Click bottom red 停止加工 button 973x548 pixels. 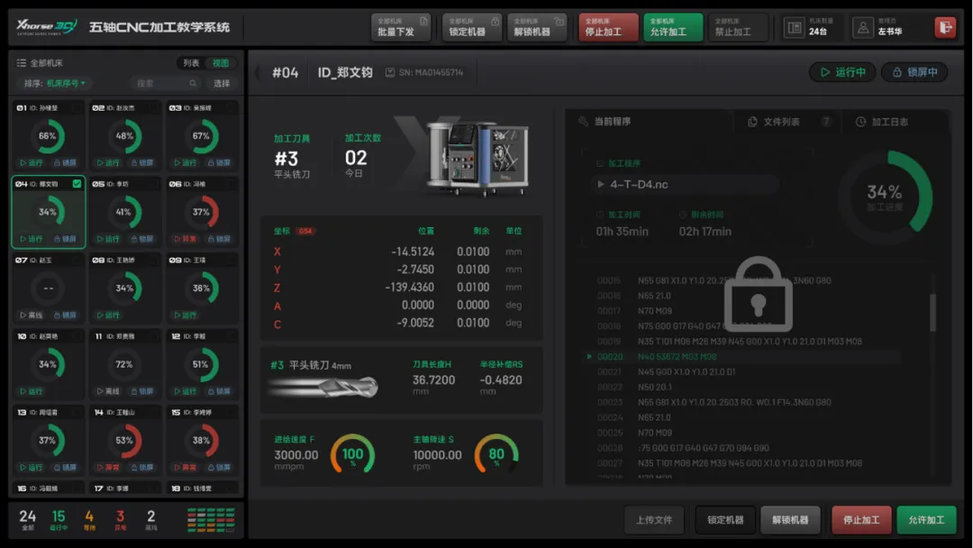point(861,520)
